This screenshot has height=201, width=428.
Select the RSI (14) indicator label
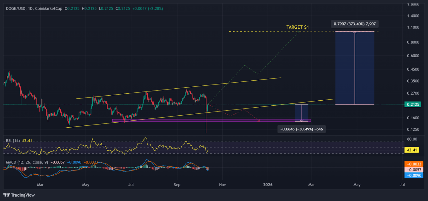pyautogui.click(x=13, y=141)
